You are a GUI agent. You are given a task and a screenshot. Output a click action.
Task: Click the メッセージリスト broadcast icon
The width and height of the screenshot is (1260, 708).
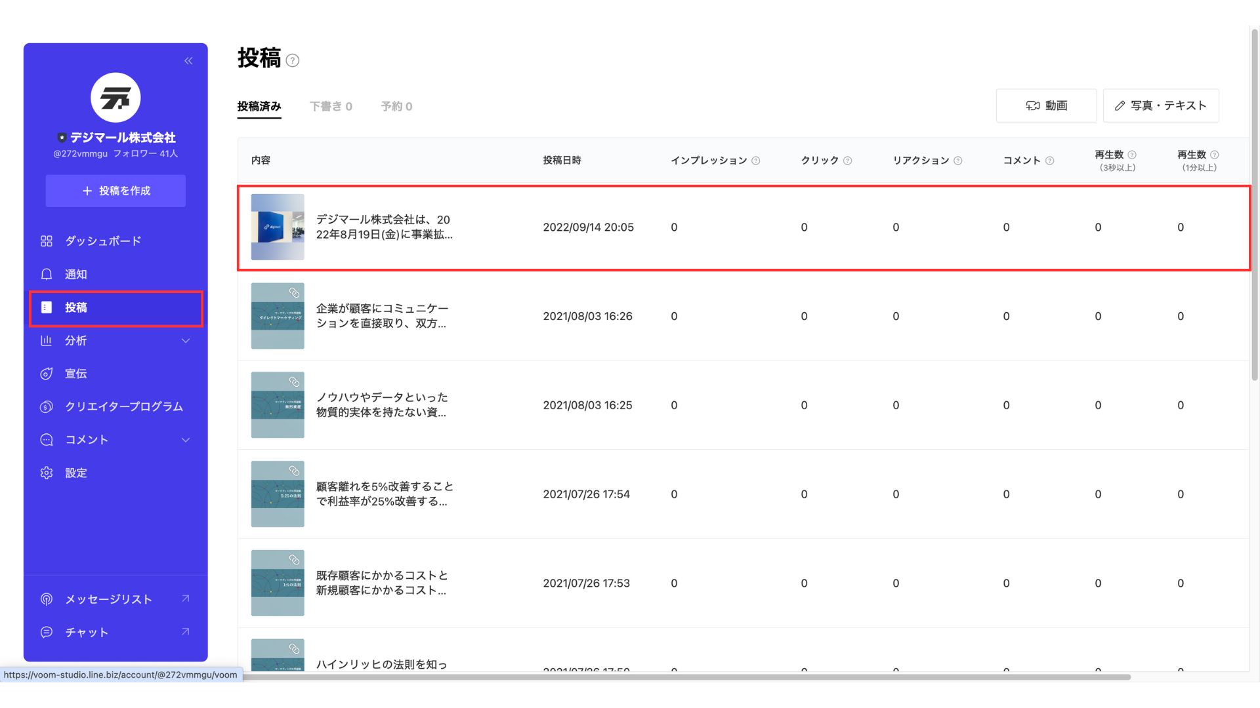(47, 599)
